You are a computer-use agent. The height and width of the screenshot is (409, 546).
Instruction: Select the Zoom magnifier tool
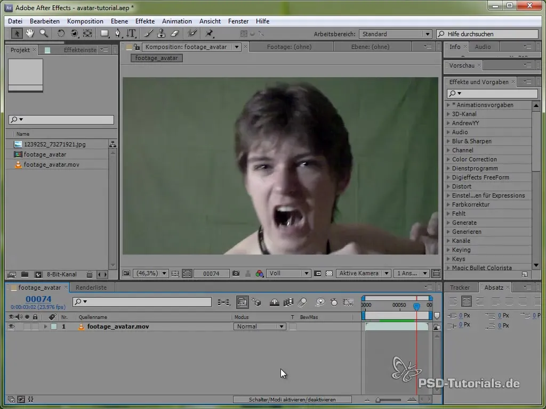(43, 34)
